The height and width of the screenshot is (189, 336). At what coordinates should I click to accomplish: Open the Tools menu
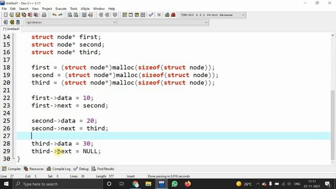(x=73, y=8)
